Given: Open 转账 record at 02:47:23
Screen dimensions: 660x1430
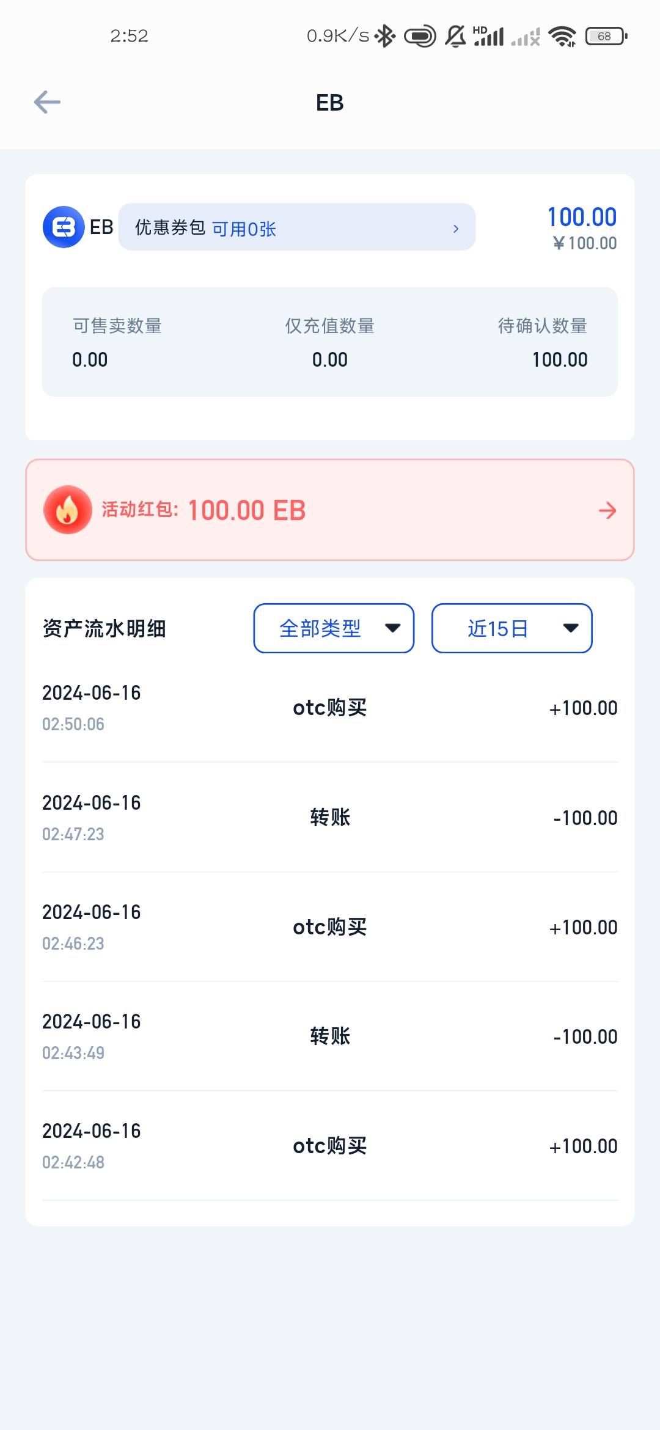Looking at the screenshot, I should pyautogui.click(x=330, y=818).
